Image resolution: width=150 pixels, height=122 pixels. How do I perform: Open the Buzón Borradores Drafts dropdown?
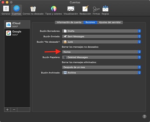click(x=101, y=31)
